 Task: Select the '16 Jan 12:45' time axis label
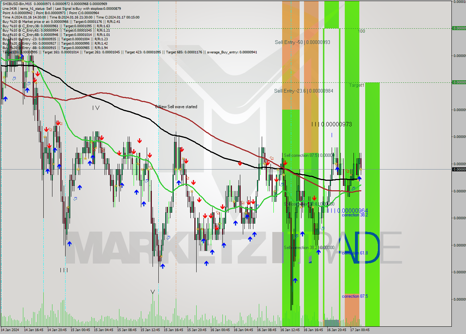coord(290,330)
